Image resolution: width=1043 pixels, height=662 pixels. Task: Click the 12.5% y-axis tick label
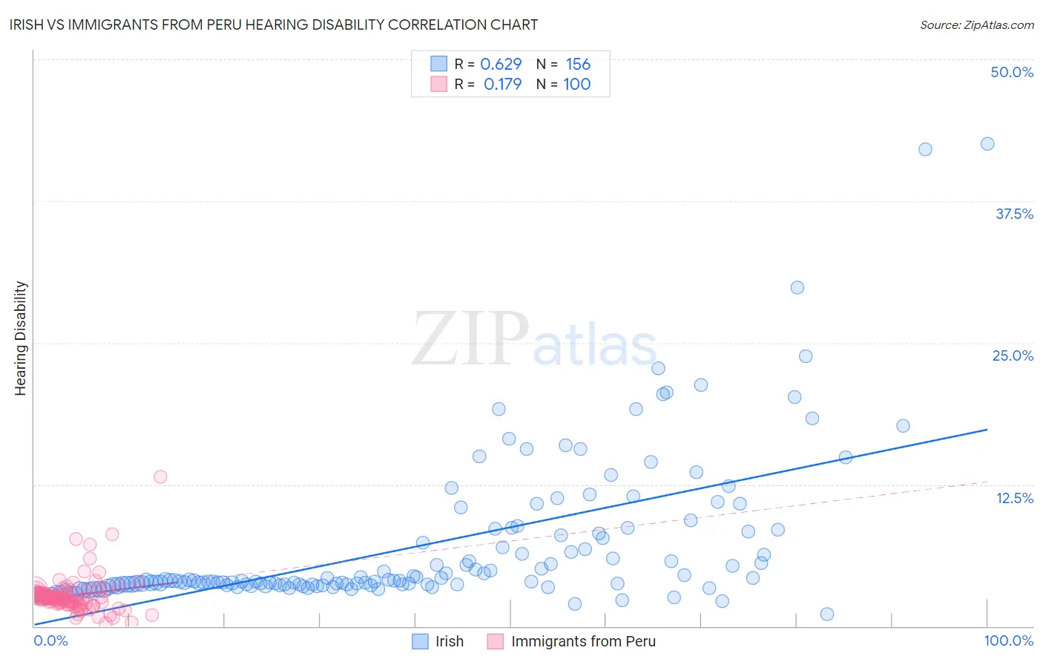pos(1015,498)
